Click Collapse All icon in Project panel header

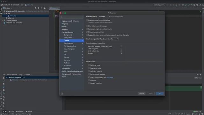pyautogui.click(x=41, y=8)
